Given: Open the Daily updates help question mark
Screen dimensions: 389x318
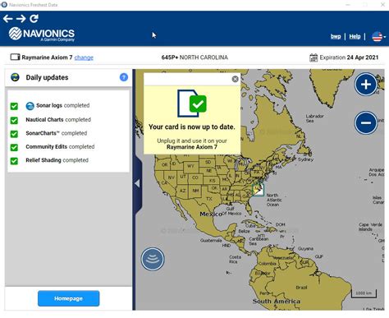Looking at the screenshot, I should (x=124, y=77).
